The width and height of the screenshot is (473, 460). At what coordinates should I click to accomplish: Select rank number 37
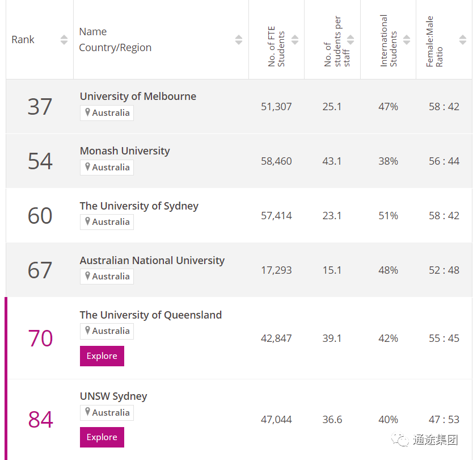point(40,107)
